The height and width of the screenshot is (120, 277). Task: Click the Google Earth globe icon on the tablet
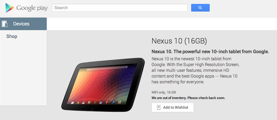[113, 102]
